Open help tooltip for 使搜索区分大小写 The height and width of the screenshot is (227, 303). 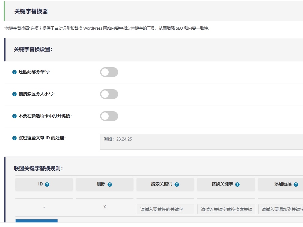pos(14,94)
